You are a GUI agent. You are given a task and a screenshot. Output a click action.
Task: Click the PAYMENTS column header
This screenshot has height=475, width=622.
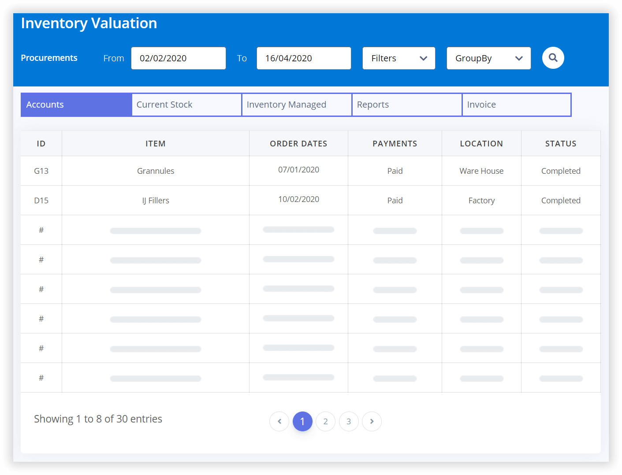pyautogui.click(x=395, y=143)
